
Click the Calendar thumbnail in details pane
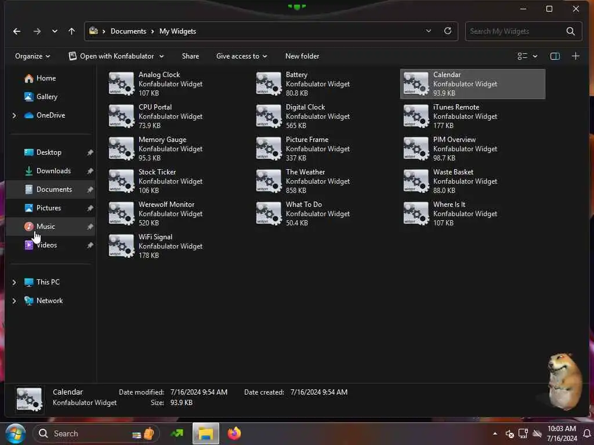[29, 399]
